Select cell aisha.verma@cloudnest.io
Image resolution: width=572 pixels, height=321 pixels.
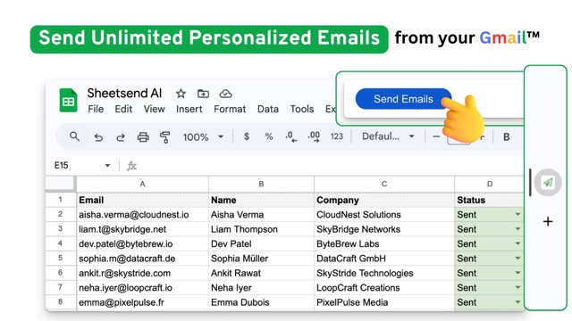[x=143, y=214]
